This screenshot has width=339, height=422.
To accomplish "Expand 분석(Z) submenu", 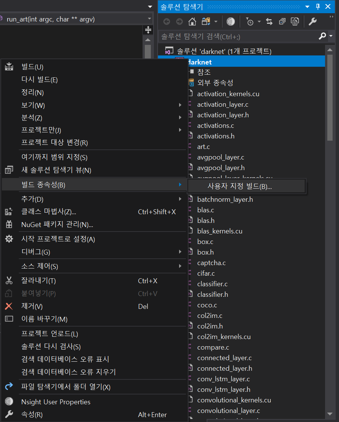I will [94, 117].
